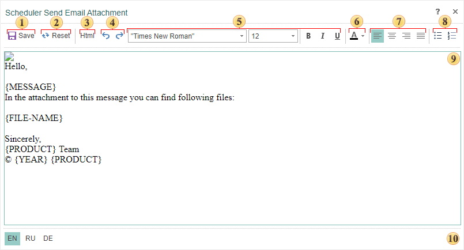Switch to the RU language tab
This screenshot has width=464, height=250.
pyautogui.click(x=30, y=238)
